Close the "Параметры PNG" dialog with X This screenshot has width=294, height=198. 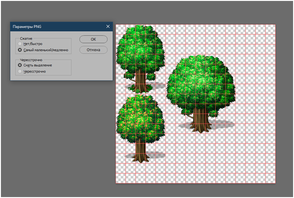coord(108,27)
